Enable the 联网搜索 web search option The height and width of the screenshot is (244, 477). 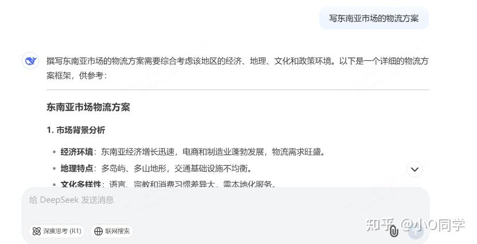113,231
